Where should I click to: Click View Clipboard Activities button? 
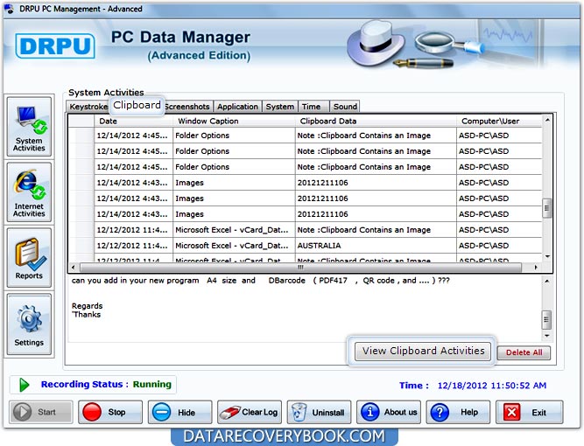[x=423, y=352]
